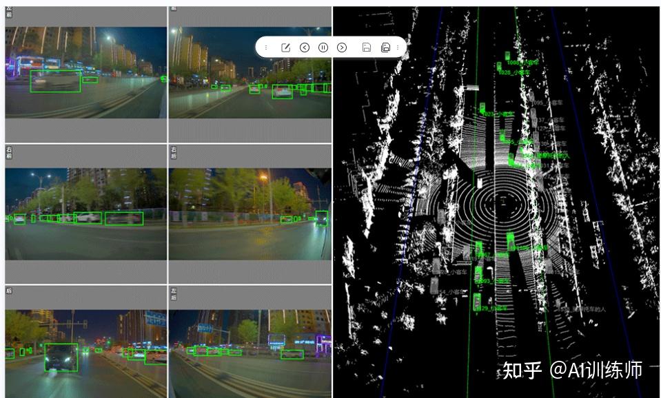Click the 左前 label of the left-front panel

9,12
